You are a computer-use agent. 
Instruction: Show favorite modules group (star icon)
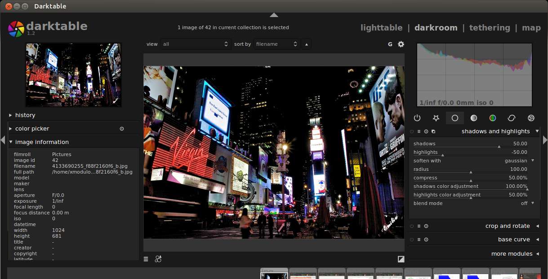pyautogui.click(x=436, y=118)
